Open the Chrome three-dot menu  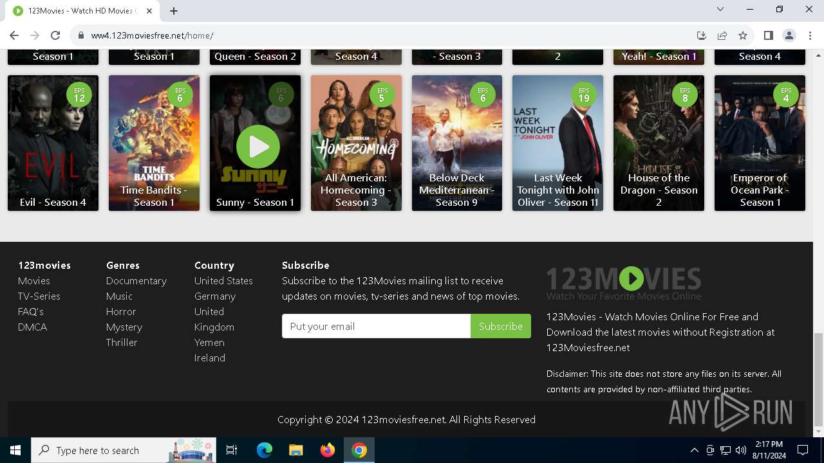(x=810, y=35)
